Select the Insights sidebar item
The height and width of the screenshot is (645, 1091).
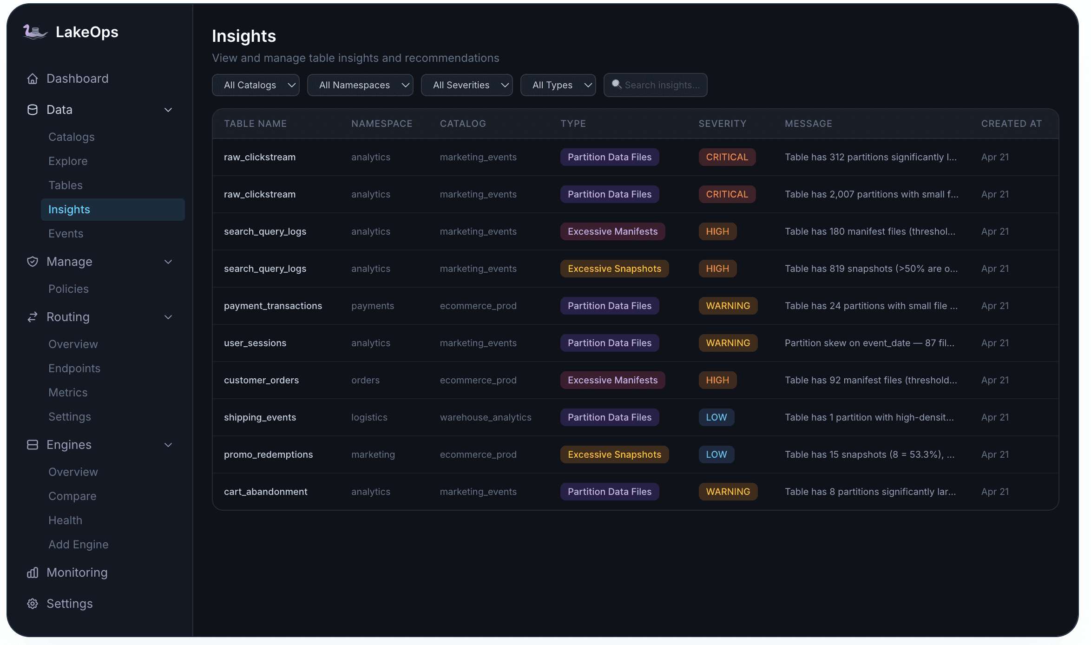(x=112, y=210)
